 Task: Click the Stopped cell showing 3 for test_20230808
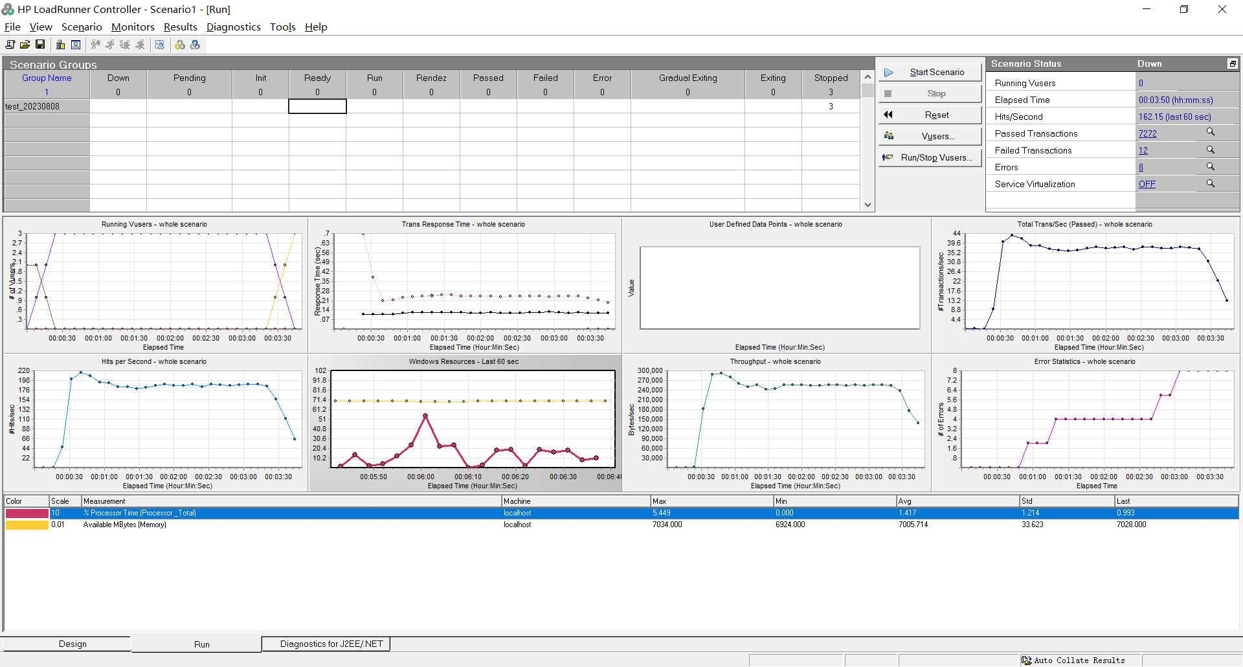click(831, 106)
